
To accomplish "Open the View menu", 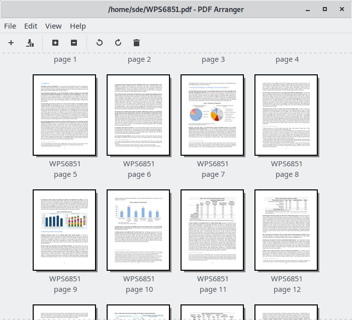I will (53, 26).
